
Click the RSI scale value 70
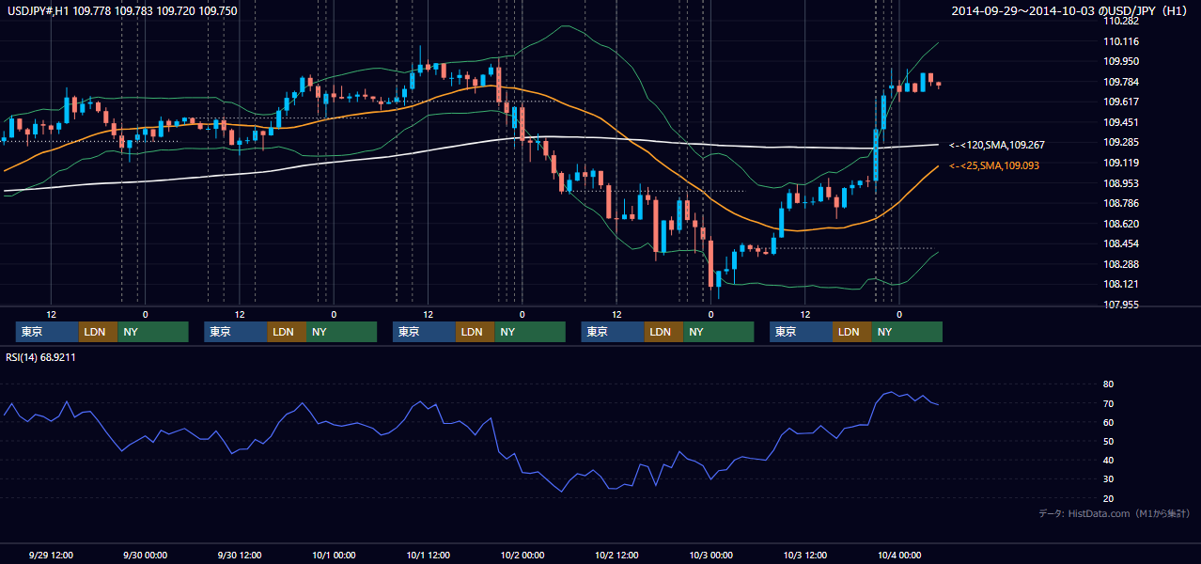click(1108, 403)
